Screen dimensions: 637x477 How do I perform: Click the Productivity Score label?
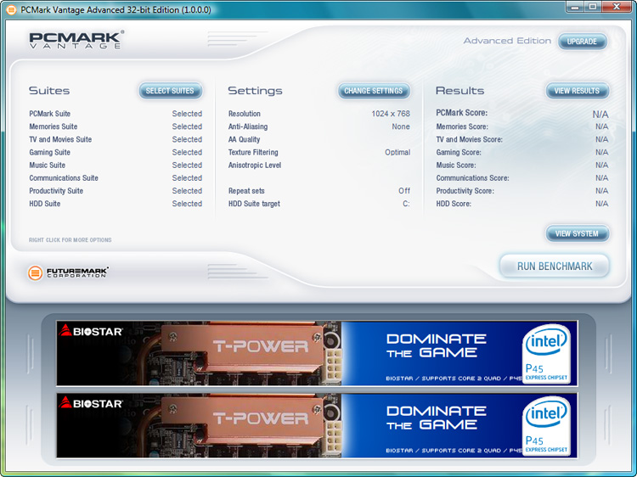(465, 191)
